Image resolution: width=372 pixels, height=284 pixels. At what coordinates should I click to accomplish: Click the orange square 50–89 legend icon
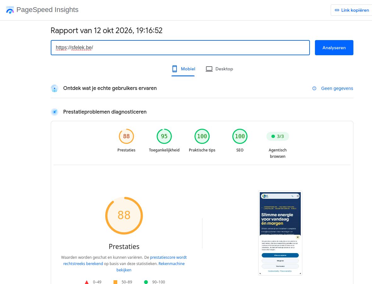115,282
